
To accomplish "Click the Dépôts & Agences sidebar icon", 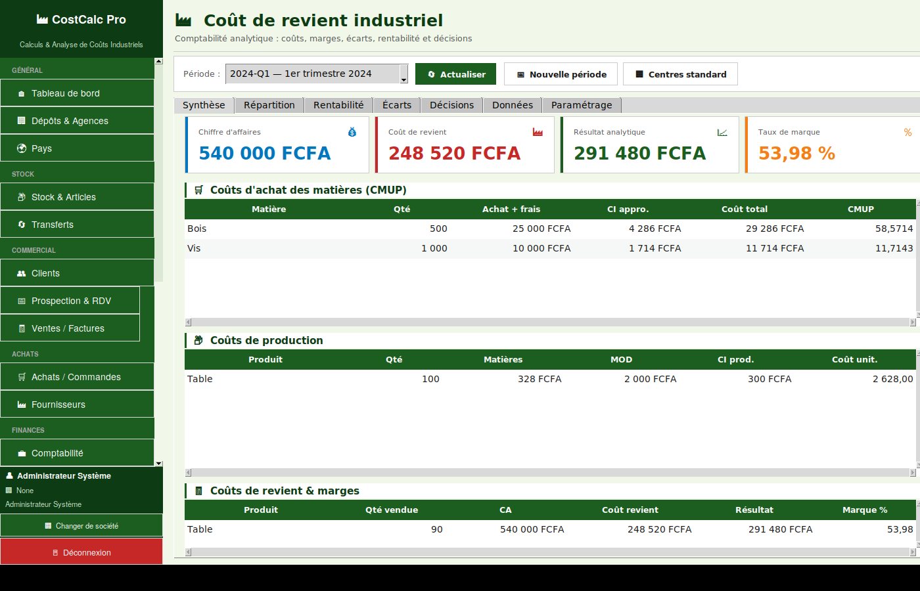I will (22, 121).
